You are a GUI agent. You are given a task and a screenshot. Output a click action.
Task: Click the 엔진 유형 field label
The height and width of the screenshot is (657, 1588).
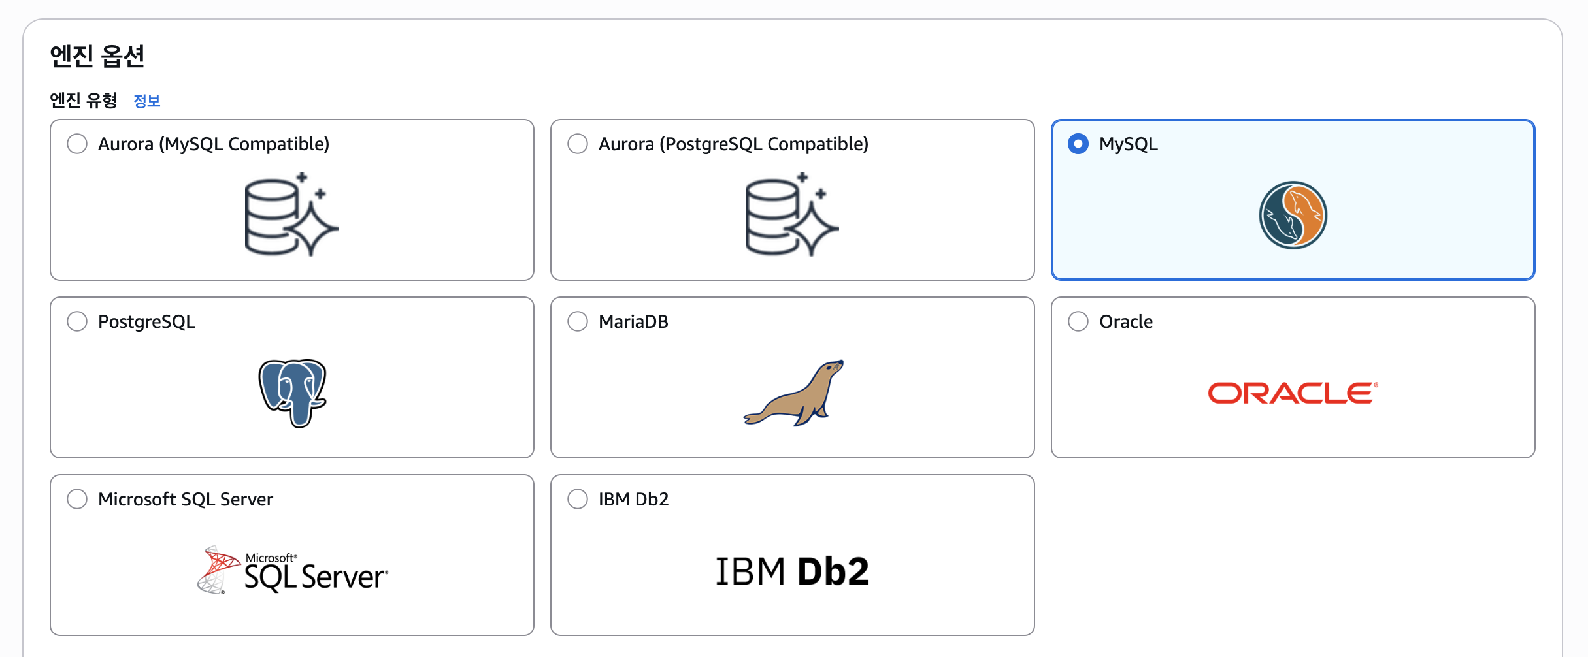pos(84,101)
